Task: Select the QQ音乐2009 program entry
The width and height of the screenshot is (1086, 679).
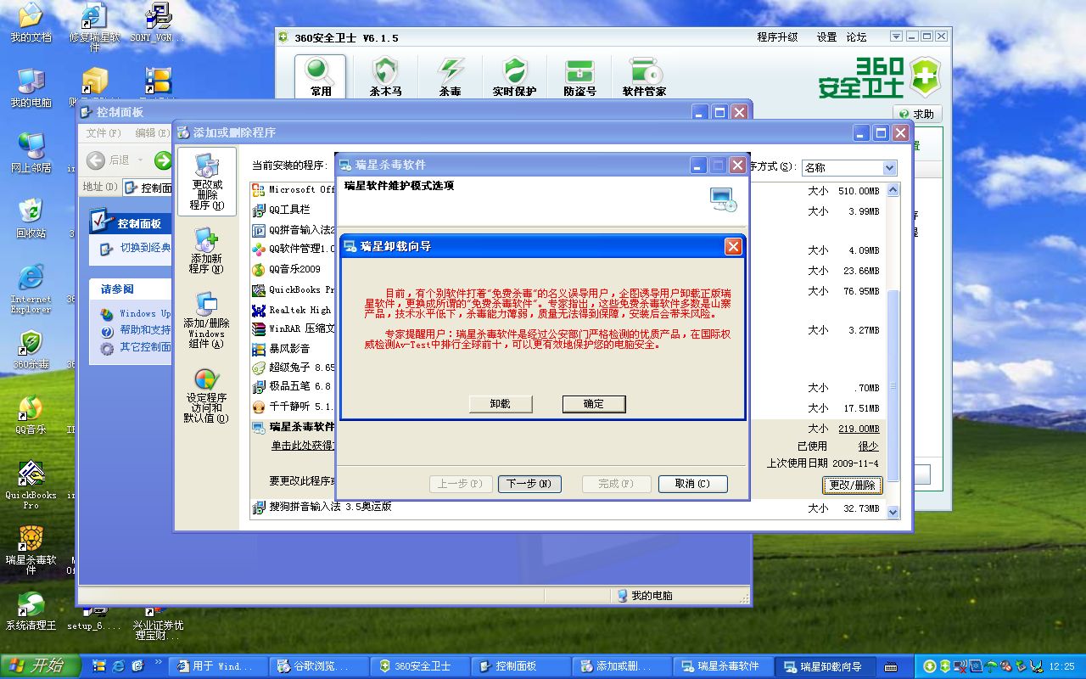Action: (x=294, y=270)
